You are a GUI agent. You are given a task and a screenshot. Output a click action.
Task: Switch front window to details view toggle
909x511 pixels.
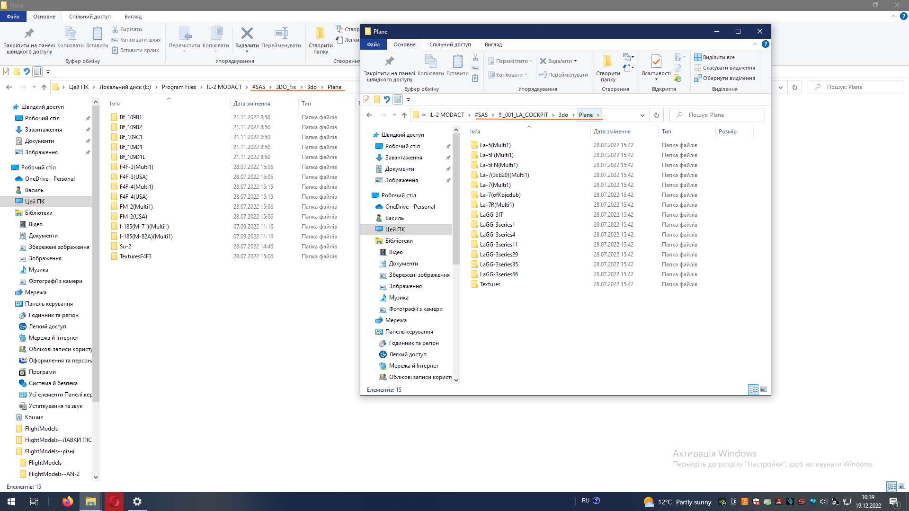point(753,389)
